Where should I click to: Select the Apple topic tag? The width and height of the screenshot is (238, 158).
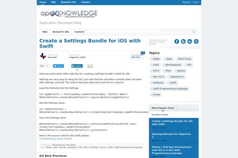click(x=155, y=59)
